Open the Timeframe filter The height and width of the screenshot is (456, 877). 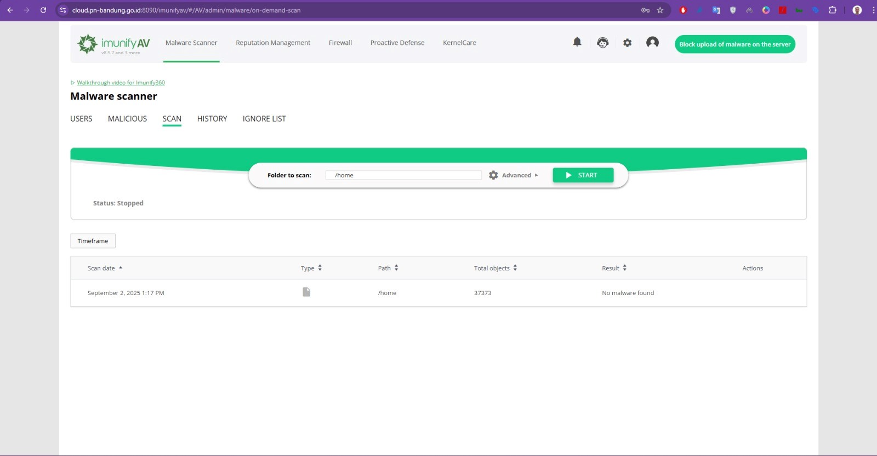pos(93,241)
